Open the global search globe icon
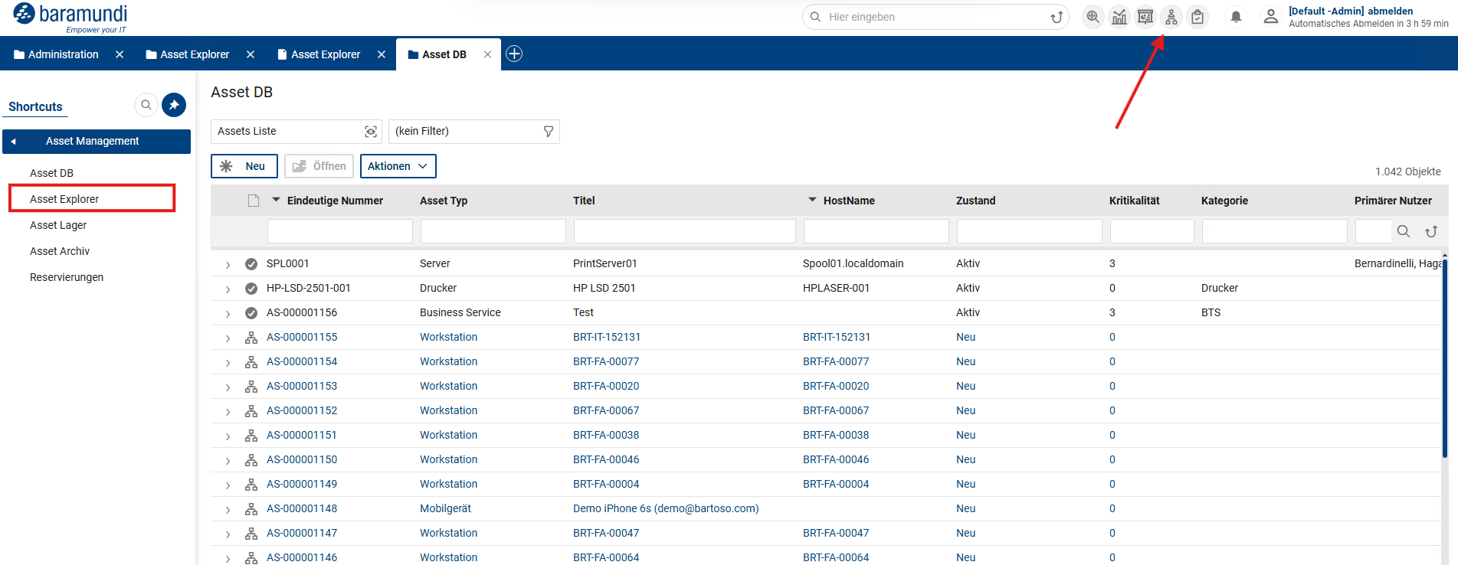 click(1093, 17)
